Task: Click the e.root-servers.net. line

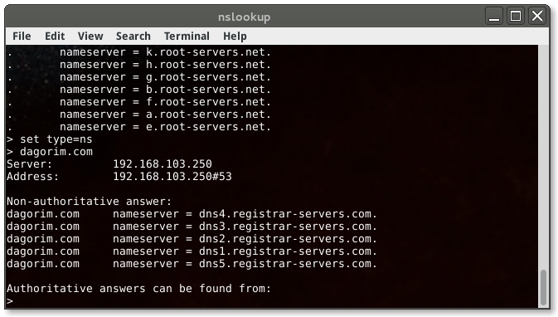Action: pos(138,127)
